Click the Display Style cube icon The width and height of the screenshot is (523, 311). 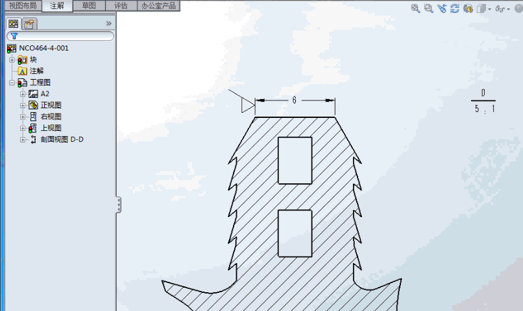(481, 8)
